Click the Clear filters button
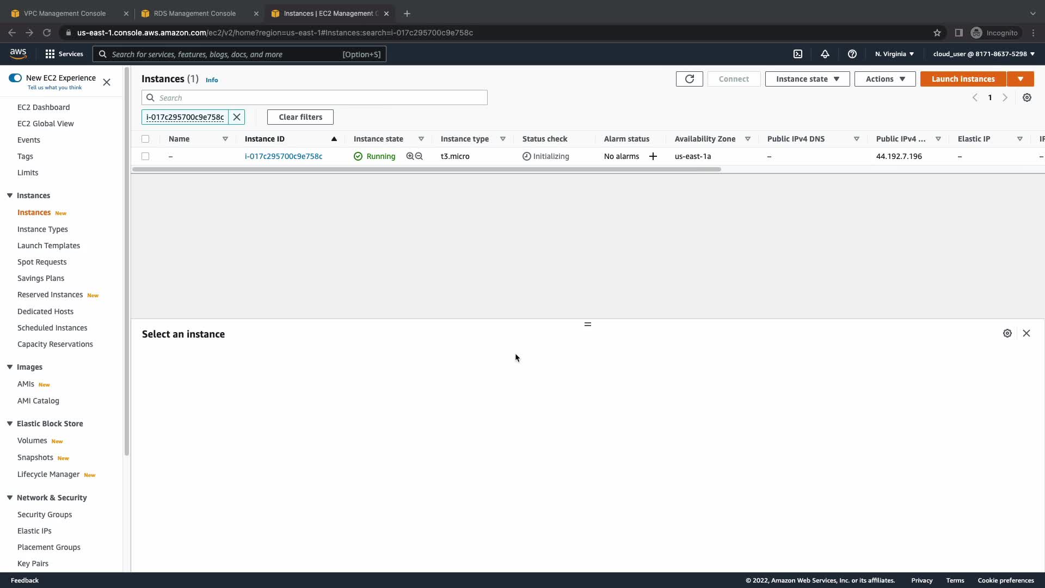 (300, 117)
